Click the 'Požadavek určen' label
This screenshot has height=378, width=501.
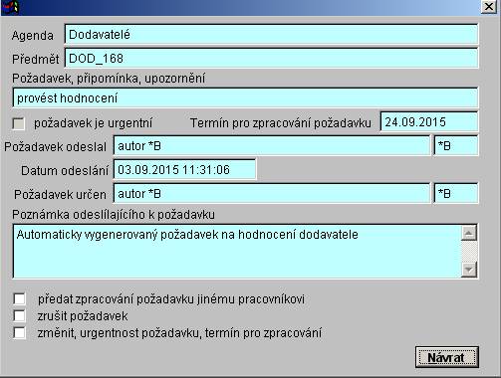60,195
